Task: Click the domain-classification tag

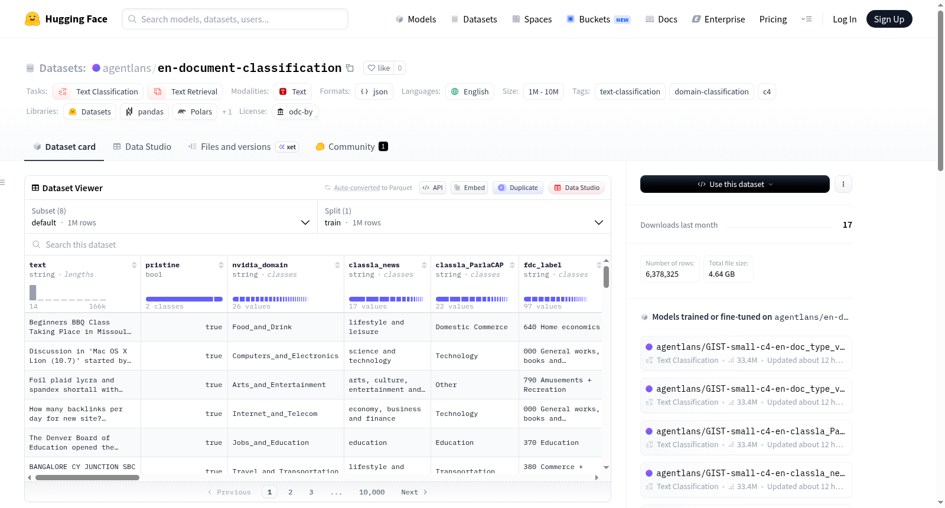Action: (712, 91)
